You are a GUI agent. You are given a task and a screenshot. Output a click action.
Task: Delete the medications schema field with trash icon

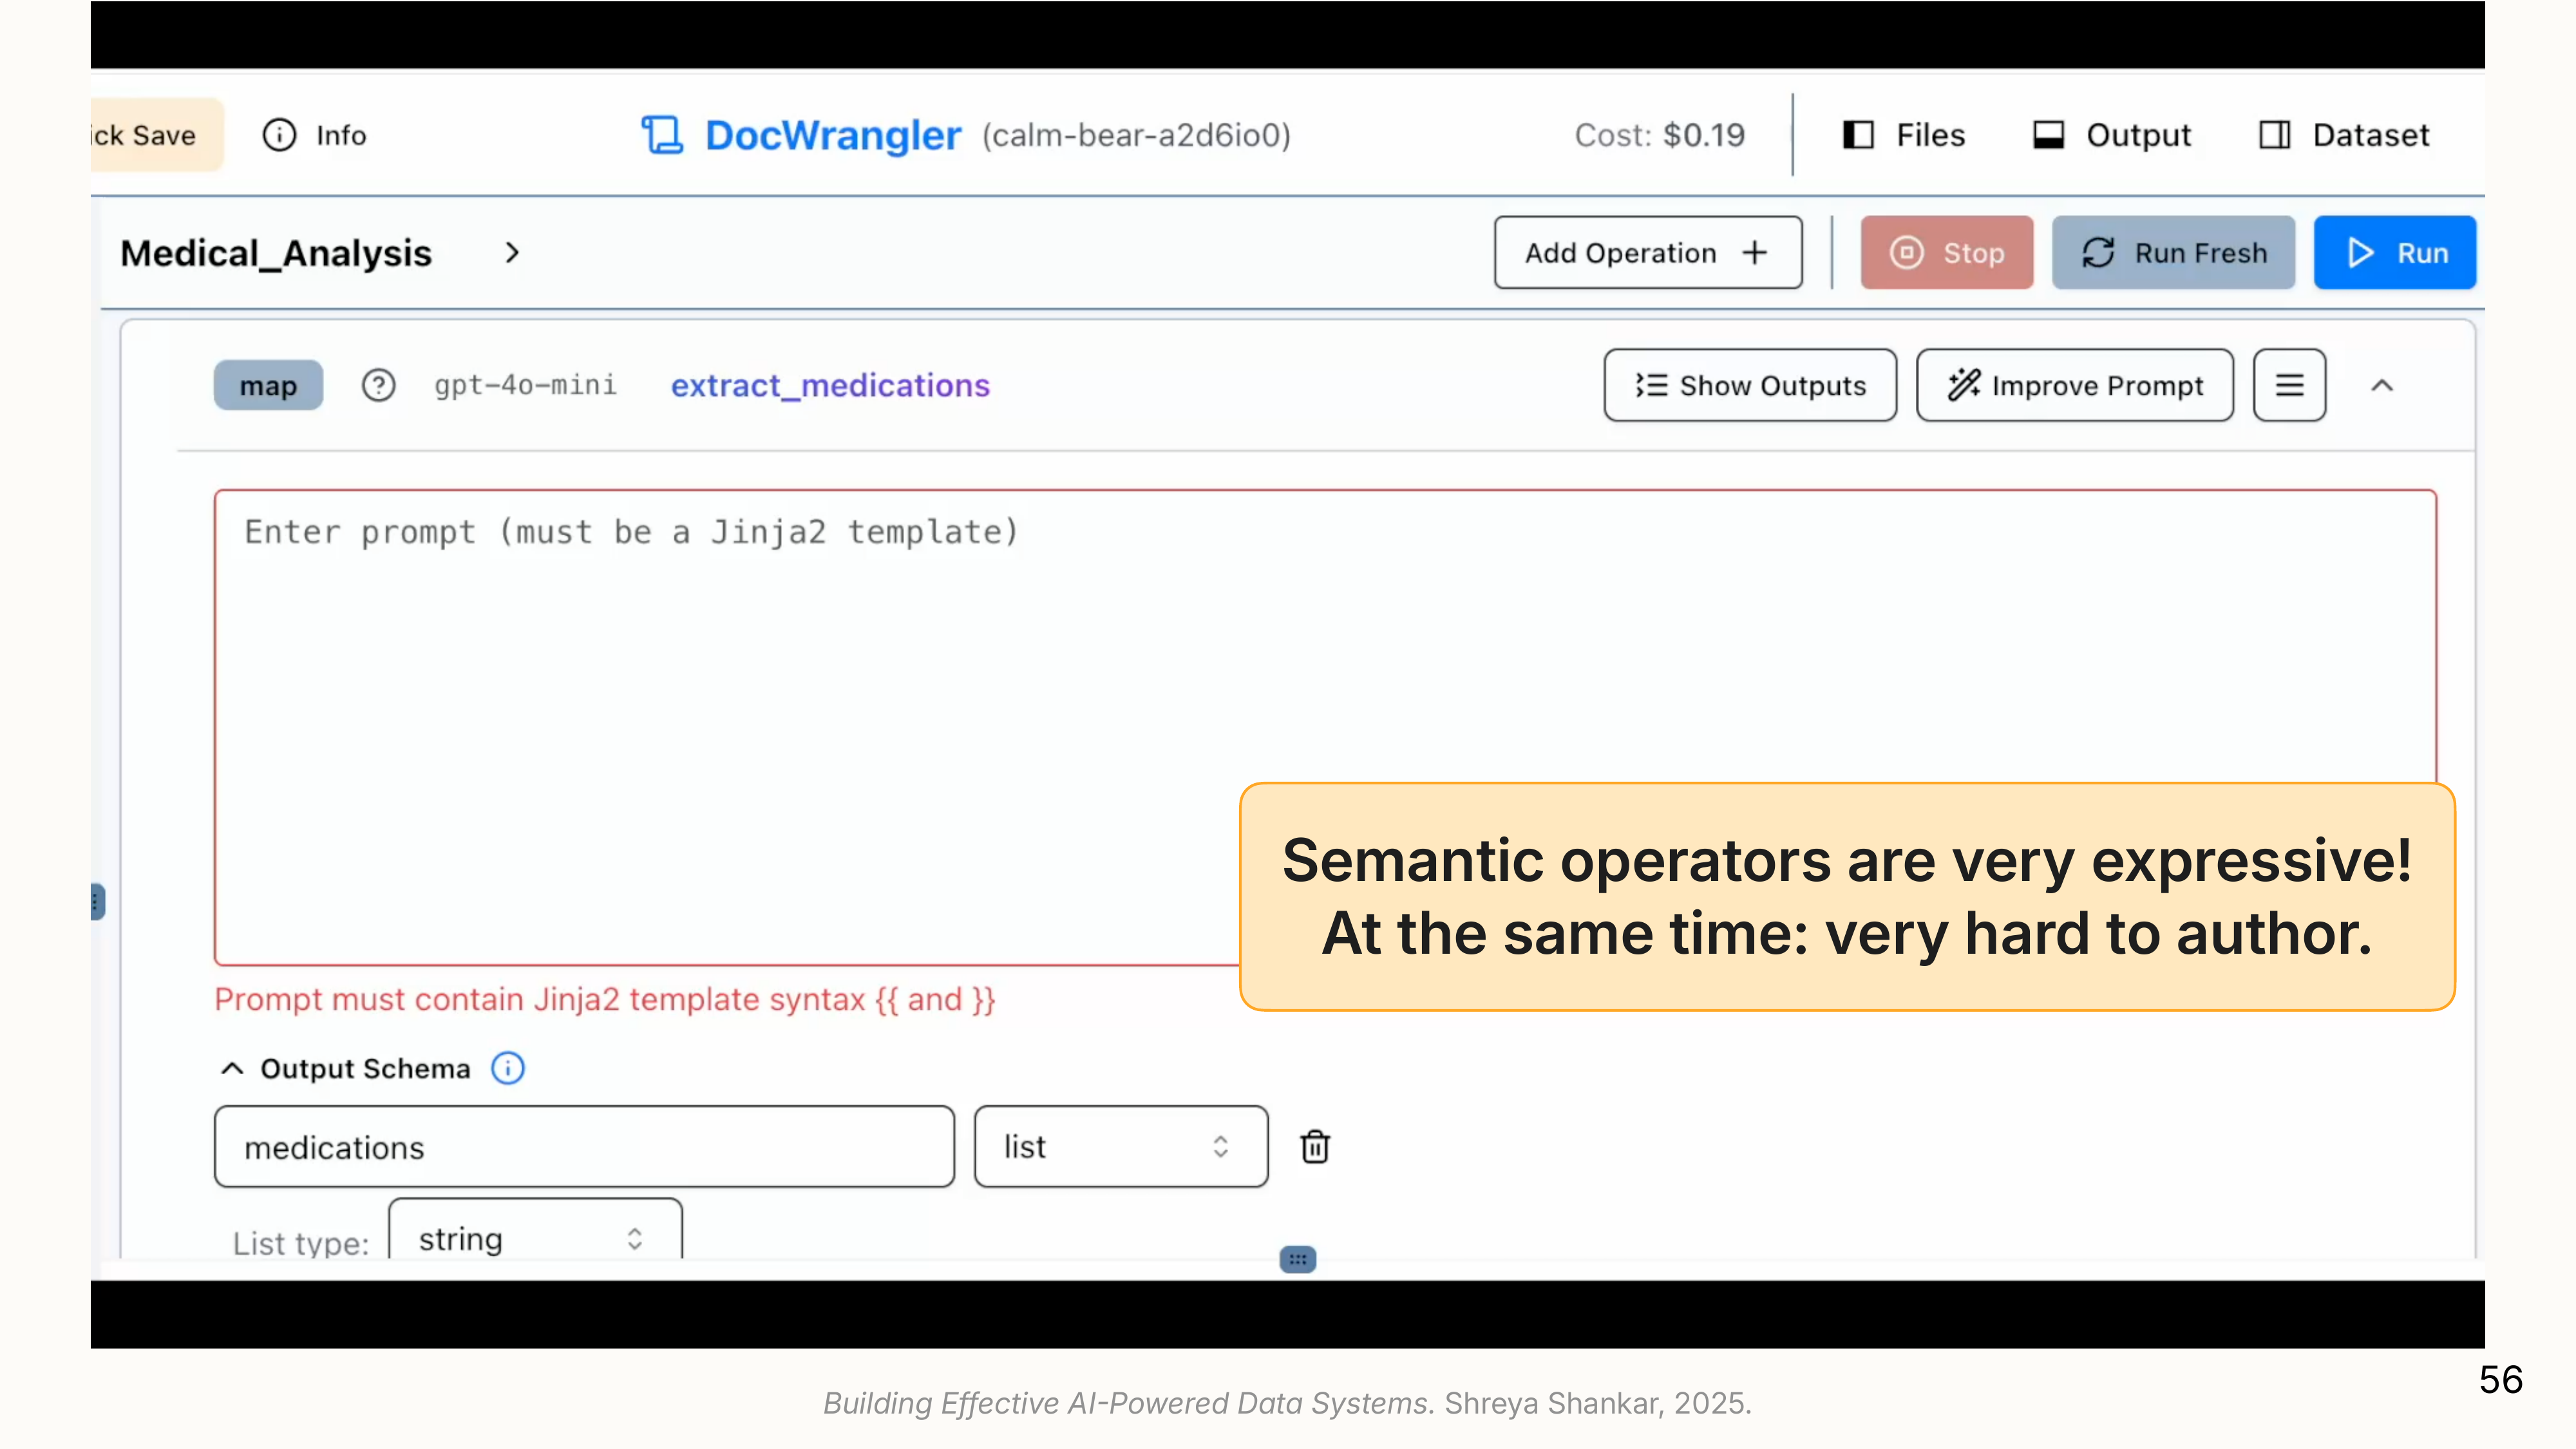pyautogui.click(x=1315, y=1147)
